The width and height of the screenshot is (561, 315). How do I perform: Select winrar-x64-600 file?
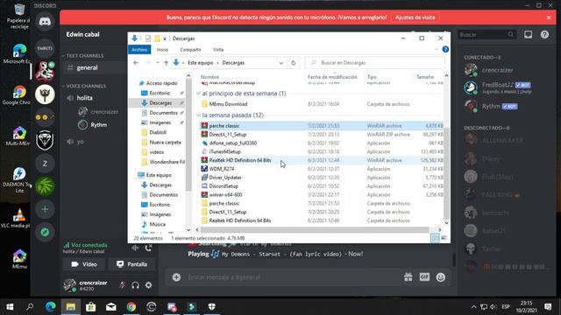tap(225, 194)
